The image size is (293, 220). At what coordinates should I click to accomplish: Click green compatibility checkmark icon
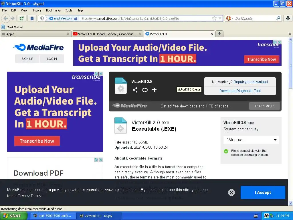[226, 151]
